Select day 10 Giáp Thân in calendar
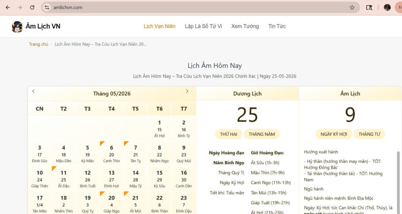Image resolution: width=402 pixels, height=214 pixels. click(x=40, y=179)
